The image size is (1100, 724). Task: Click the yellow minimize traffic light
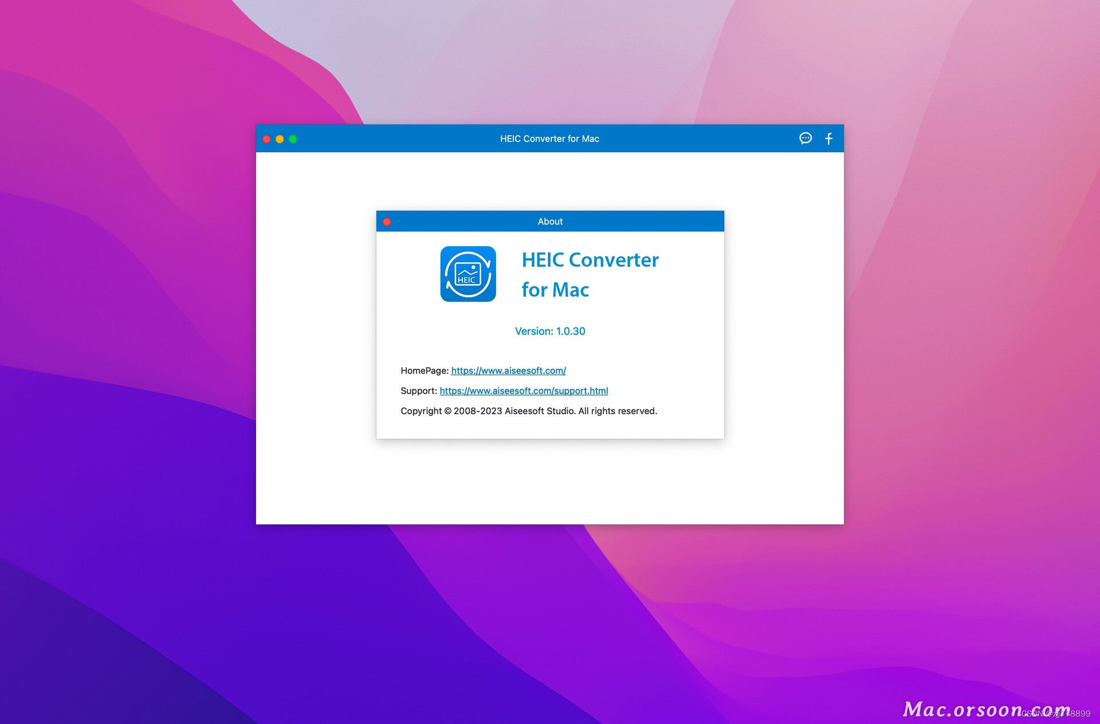pyautogui.click(x=280, y=139)
